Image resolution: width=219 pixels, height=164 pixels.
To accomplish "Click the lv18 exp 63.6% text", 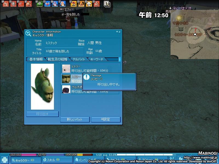I will tap(106, 155).
